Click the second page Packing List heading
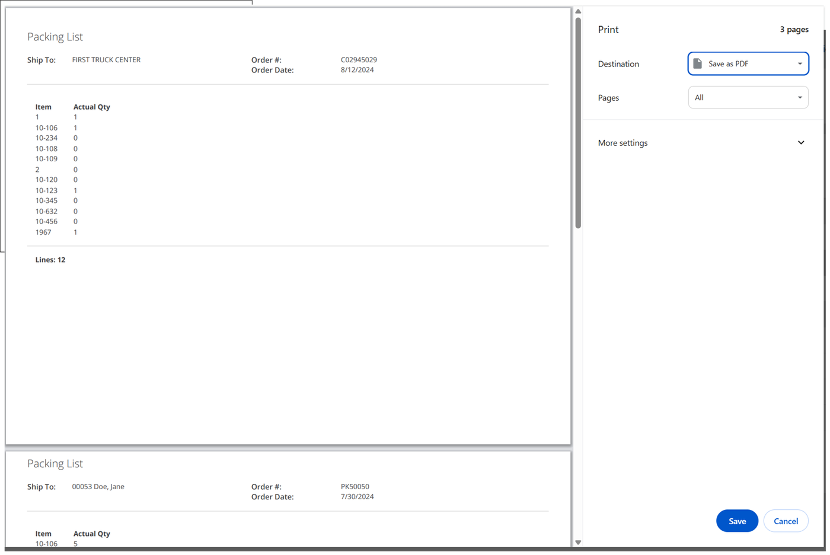The height and width of the screenshot is (555, 830). click(55, 464)
